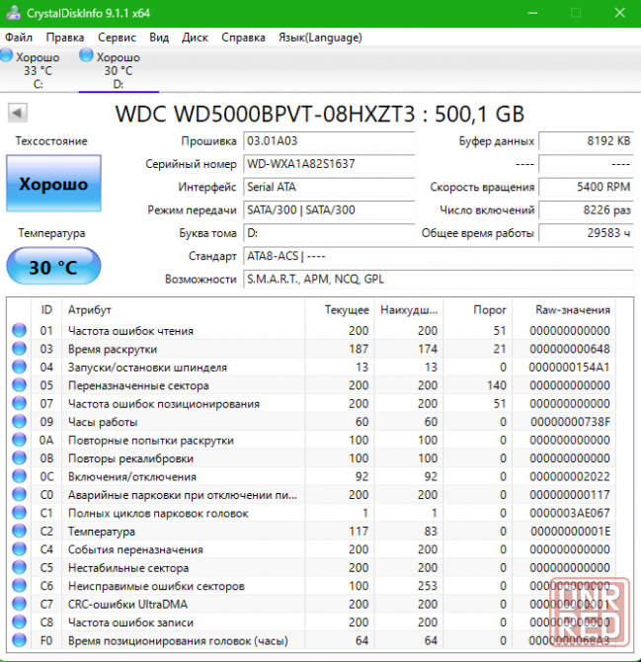Open the Сервис menu
The height and width of the screenshot is (662, 641).
[x=117, y=38]
